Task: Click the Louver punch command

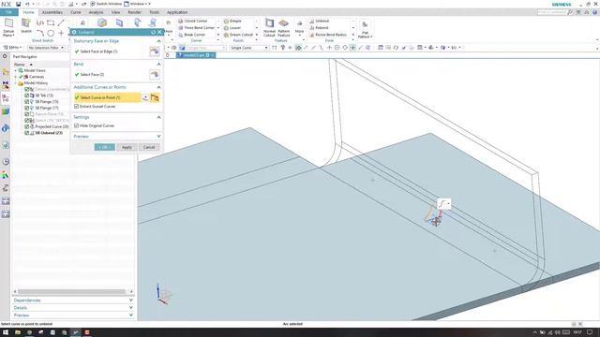Action: (x=232, y=28)
